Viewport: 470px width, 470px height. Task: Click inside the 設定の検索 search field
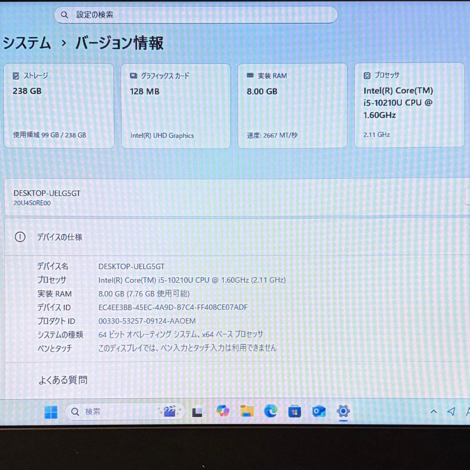(196, 14)
